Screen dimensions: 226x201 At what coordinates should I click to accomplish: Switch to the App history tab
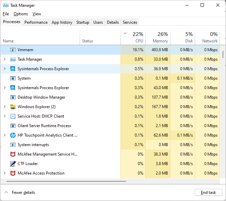click(62, 22)
